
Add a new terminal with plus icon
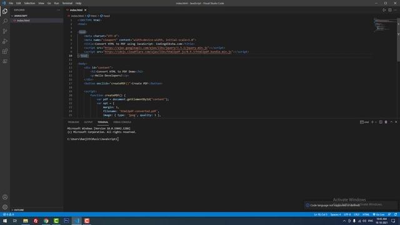coord(372,122)
